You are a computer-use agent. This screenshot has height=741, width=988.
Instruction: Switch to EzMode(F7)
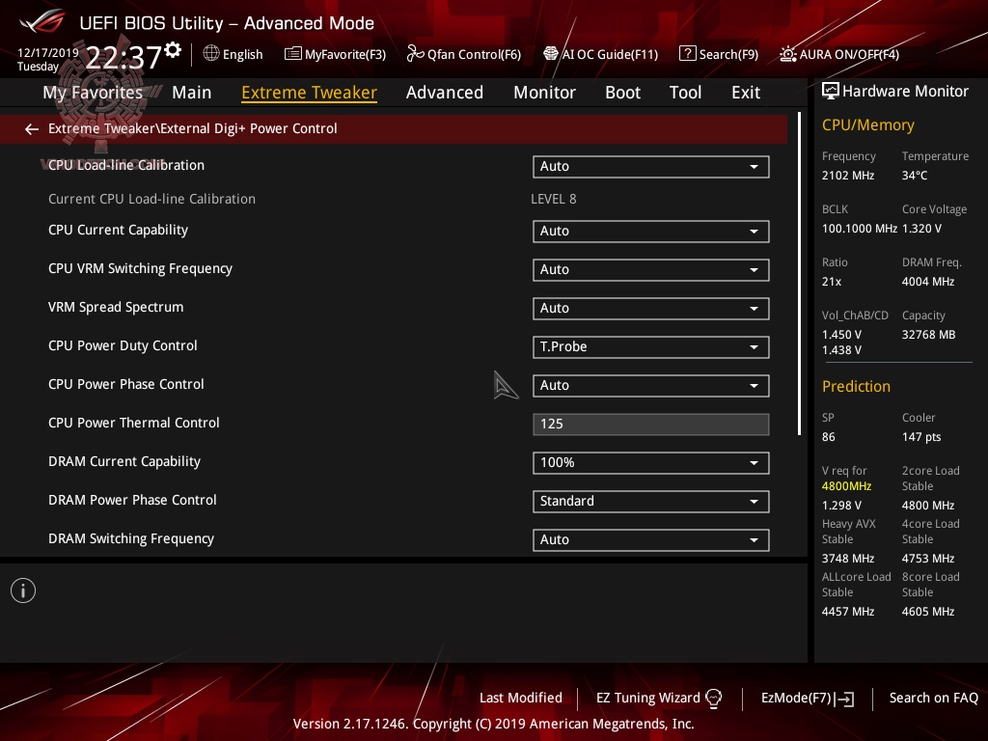[796, 698]
